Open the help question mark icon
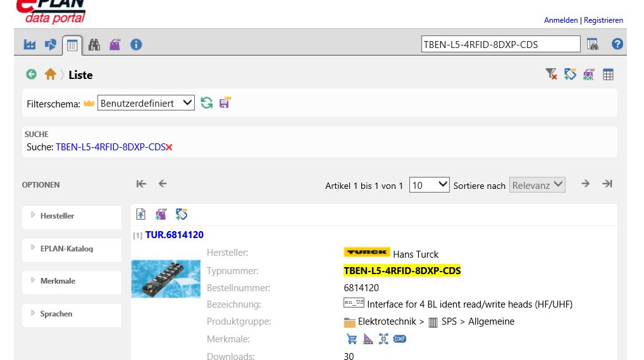644x360 pixels. tap(617, 44)
